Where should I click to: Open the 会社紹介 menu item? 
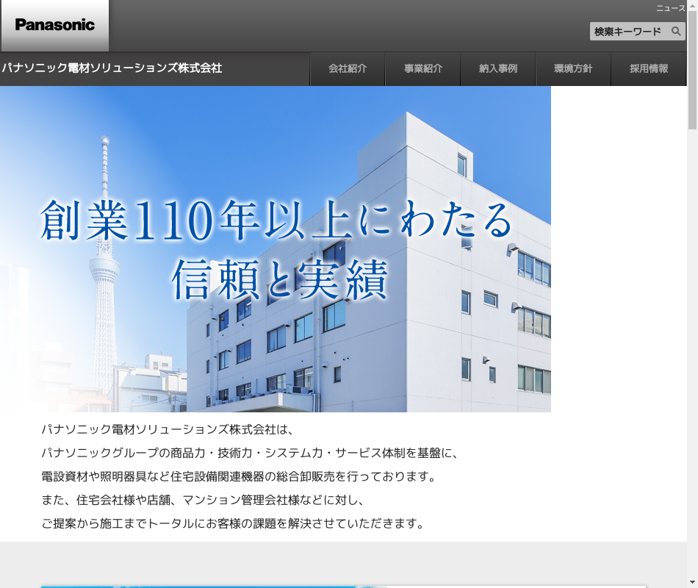click(x=348, y=69)
